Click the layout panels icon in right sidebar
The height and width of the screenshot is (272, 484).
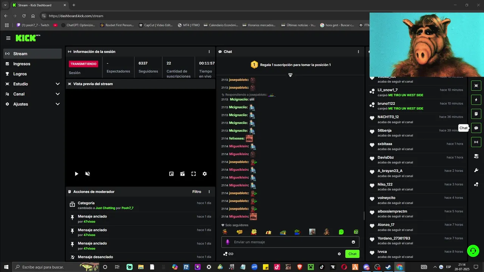click(476, 156)
